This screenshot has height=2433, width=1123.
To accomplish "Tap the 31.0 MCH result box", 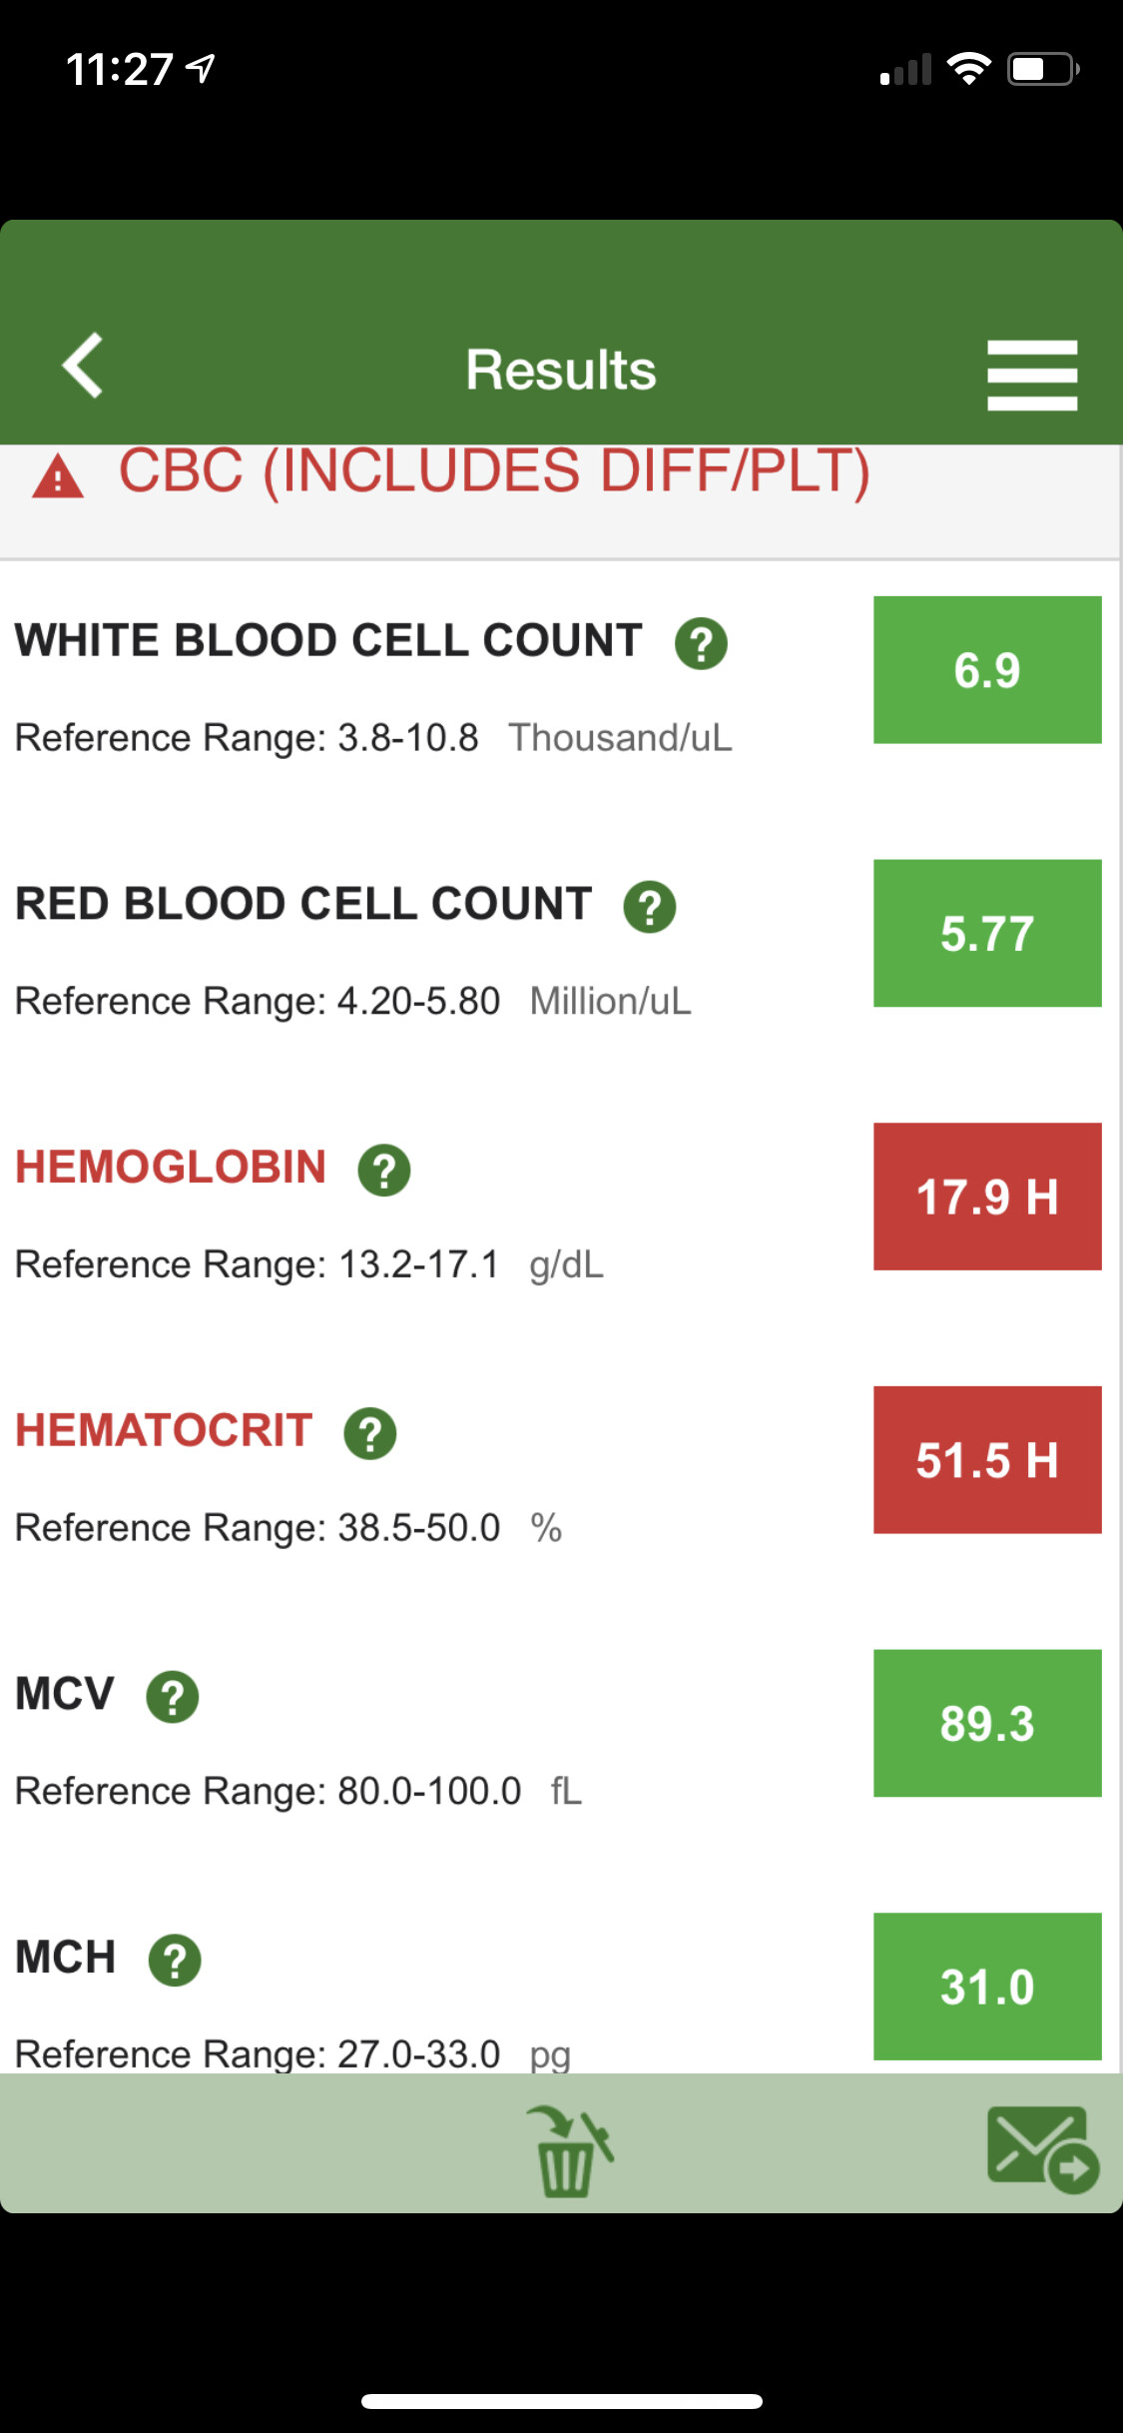I will pyautogui.click(x=986, y=1986).
